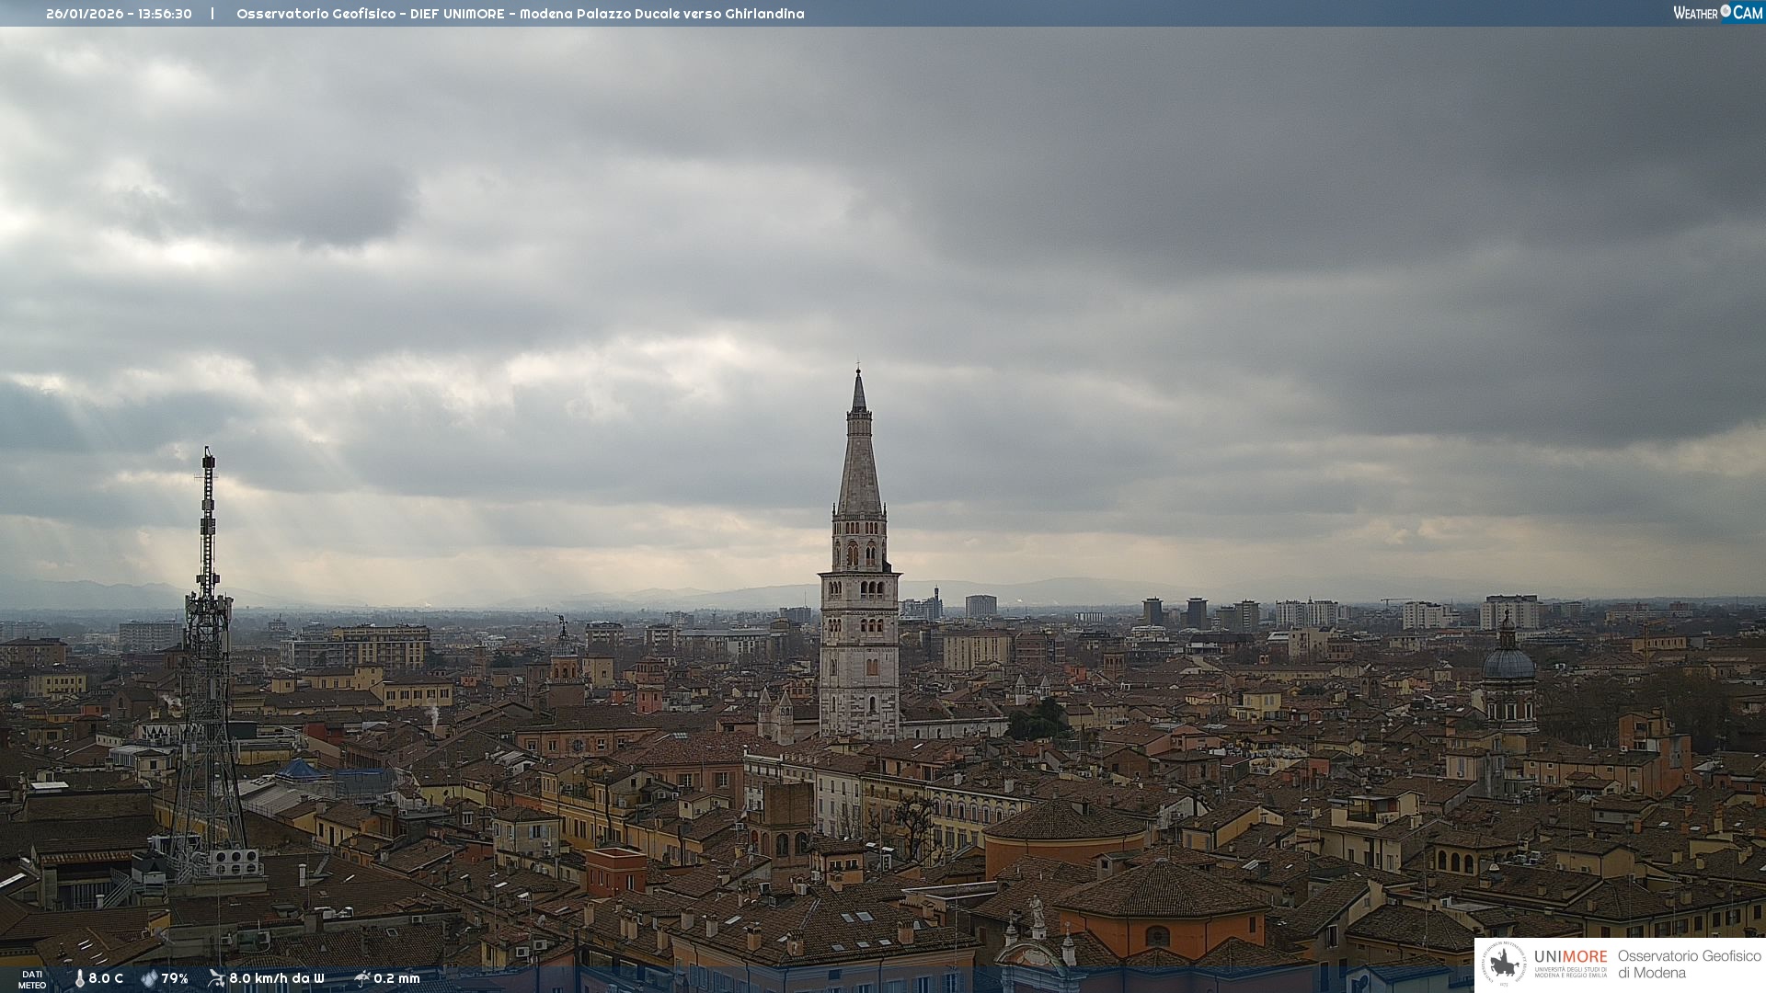Click the 8.0 C temperature reading
This screenshot has height=993, width=1766.
point(106,978)
